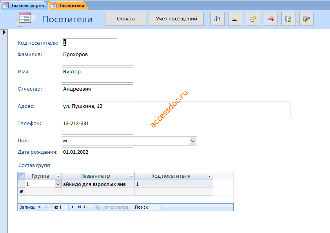Click the form record selector arrow

pos(4,32)
